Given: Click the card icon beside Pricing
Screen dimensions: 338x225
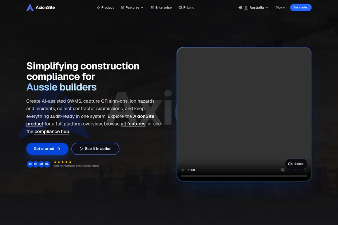Looking at the screenshot, I should pos(180,7).
